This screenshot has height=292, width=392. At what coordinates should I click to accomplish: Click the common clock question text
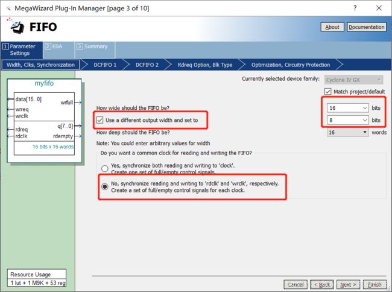176,153
